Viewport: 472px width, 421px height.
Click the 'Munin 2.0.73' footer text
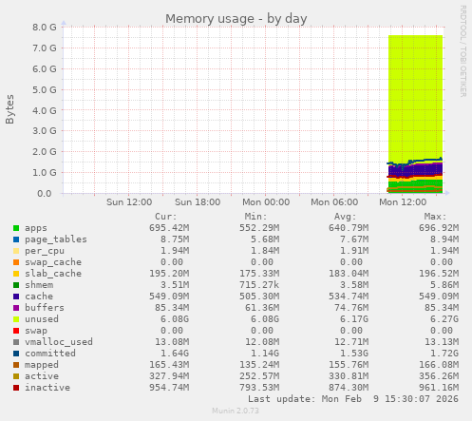pos(236,411)
